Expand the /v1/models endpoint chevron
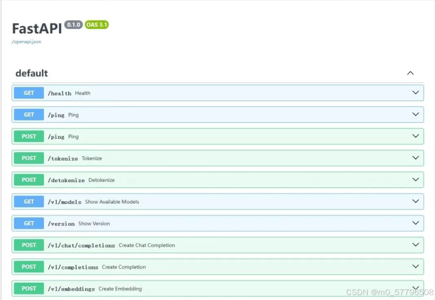The image size is (435, 300). (x=415, y=201)
